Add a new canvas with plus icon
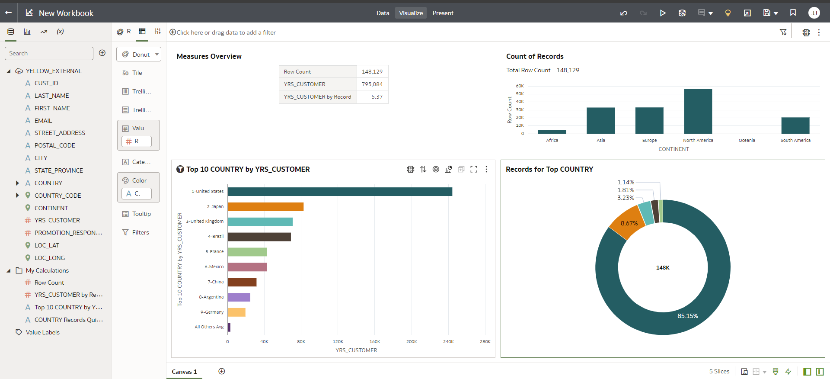The image size is (830, 379). point(222,371)
